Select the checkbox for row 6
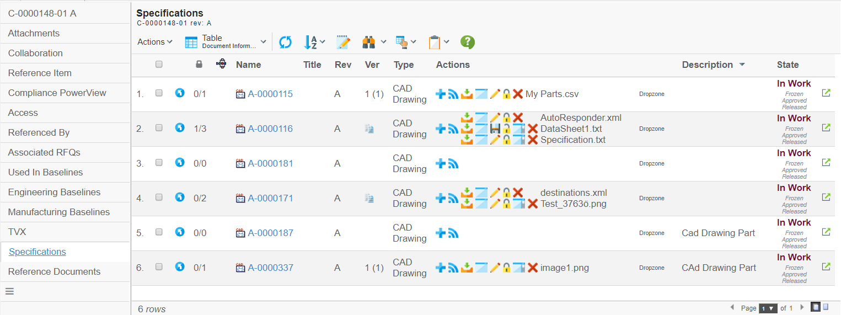This screenshot has height=315, width=841. tap(159, 267)
